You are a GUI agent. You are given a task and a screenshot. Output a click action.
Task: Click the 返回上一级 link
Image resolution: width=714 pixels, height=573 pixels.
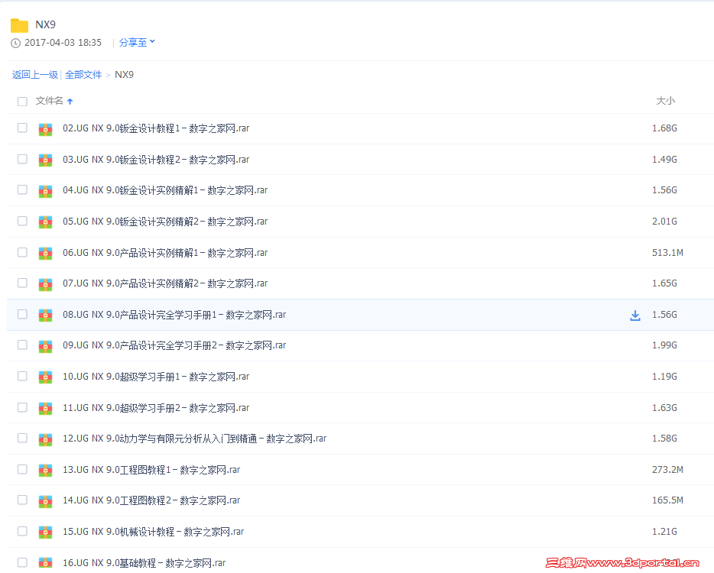pos(35,75)
